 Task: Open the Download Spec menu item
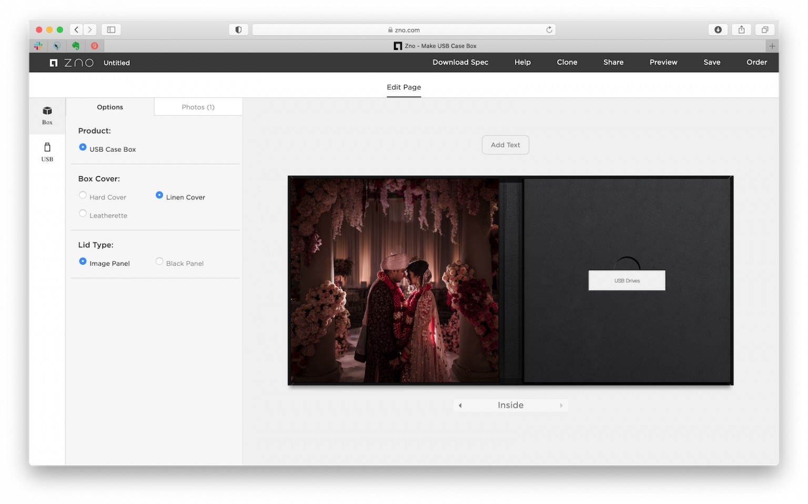[x=460, y=62]
